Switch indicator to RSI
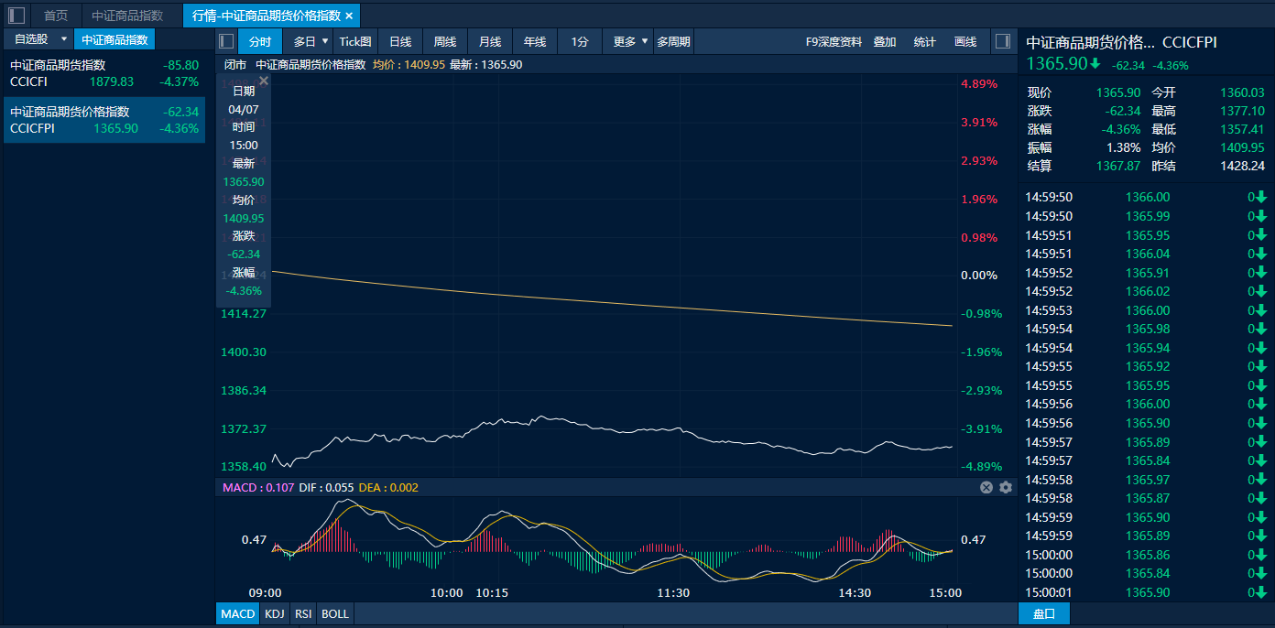Screen dimensions: 1275x628 pos(302,613)
